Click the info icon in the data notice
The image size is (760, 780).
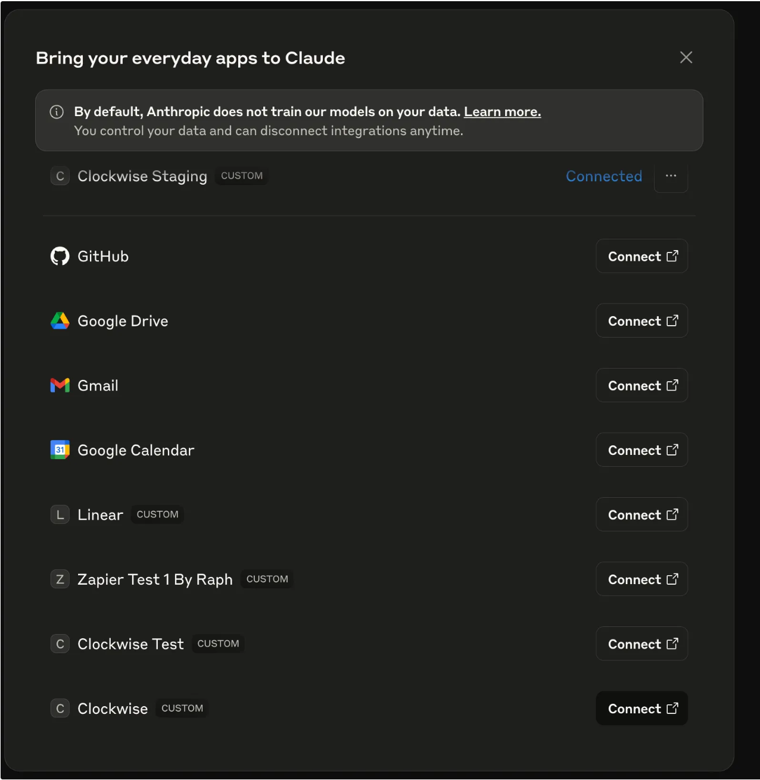pyautogui.click(x=57, y=112)
